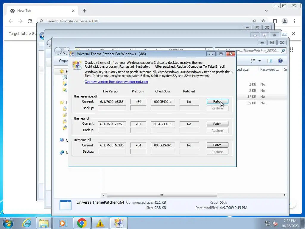Open the deepxw.blogspot.com new version link
This screenshot has height=229, width=305.
(x=116, y=82)
